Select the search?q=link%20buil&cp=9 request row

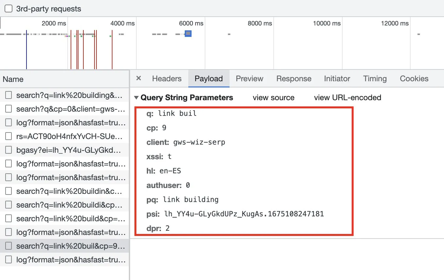pyautogui.click(x=64, y=246)
